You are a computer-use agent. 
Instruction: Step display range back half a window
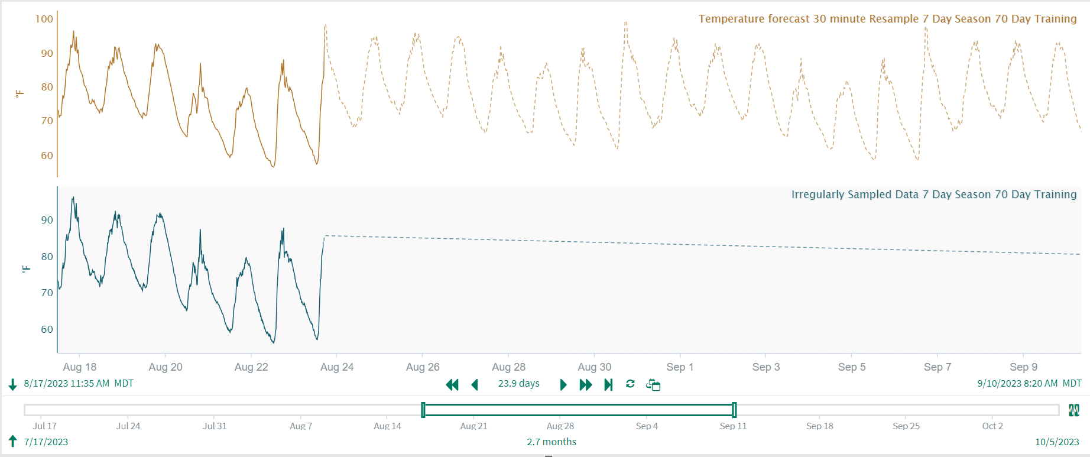tap(475, 385)
